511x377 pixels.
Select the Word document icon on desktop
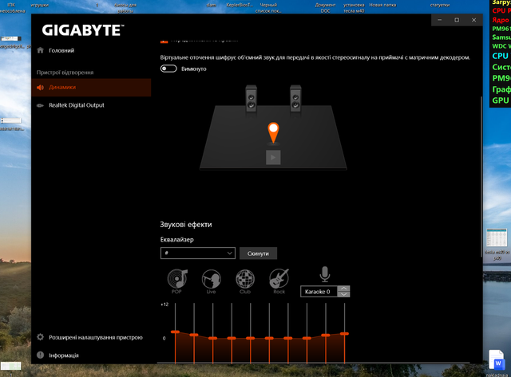497,359
